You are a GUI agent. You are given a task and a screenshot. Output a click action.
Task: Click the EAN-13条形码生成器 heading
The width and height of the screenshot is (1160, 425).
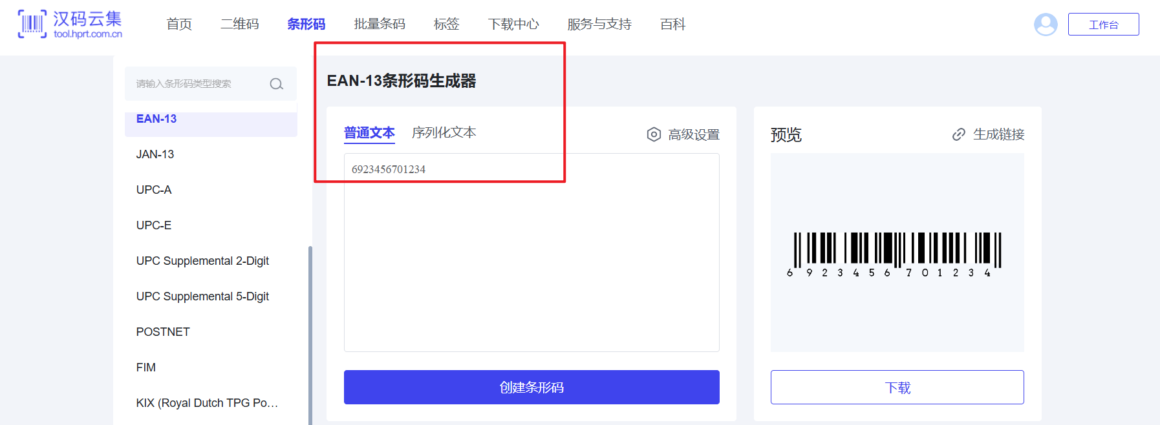[402, 81]
